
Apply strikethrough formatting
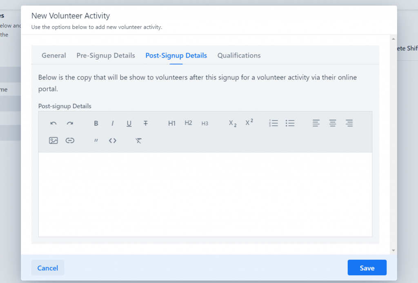(146, 123)
